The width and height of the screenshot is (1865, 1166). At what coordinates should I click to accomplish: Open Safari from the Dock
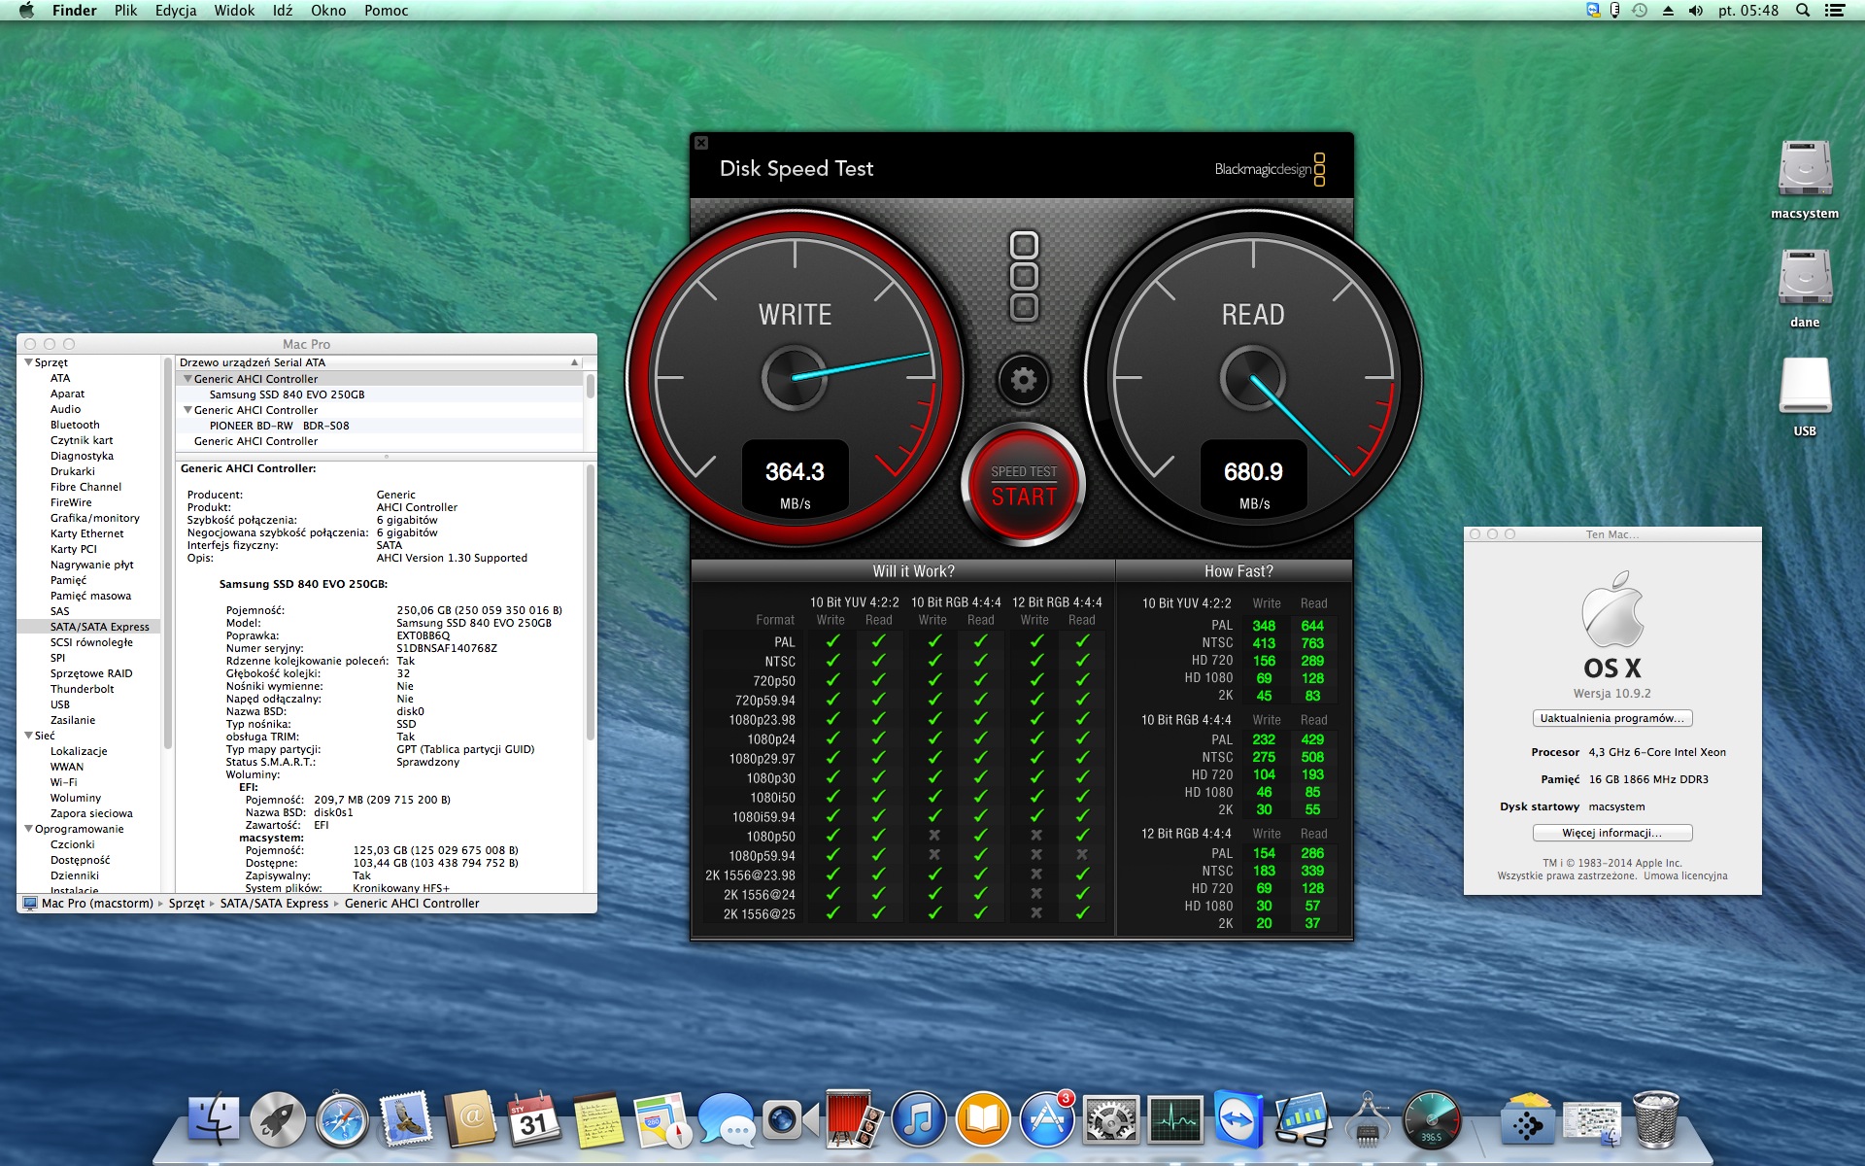coord(342,1120)
